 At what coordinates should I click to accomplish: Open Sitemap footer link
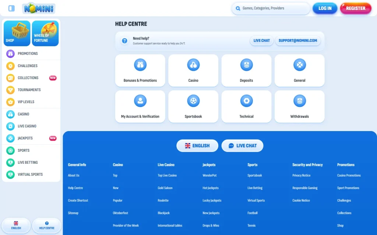(73, 213)
